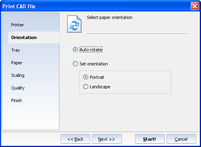Screen dimensions: 201x147
Task: Select the Orientation step in sidebar
Action: (x=24, y=37)
